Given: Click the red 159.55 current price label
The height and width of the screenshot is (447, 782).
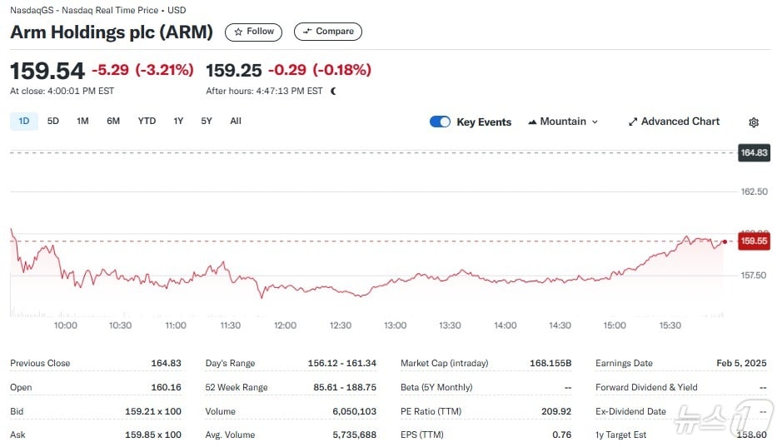Looking at the screenshot, I should pos(754,241).
